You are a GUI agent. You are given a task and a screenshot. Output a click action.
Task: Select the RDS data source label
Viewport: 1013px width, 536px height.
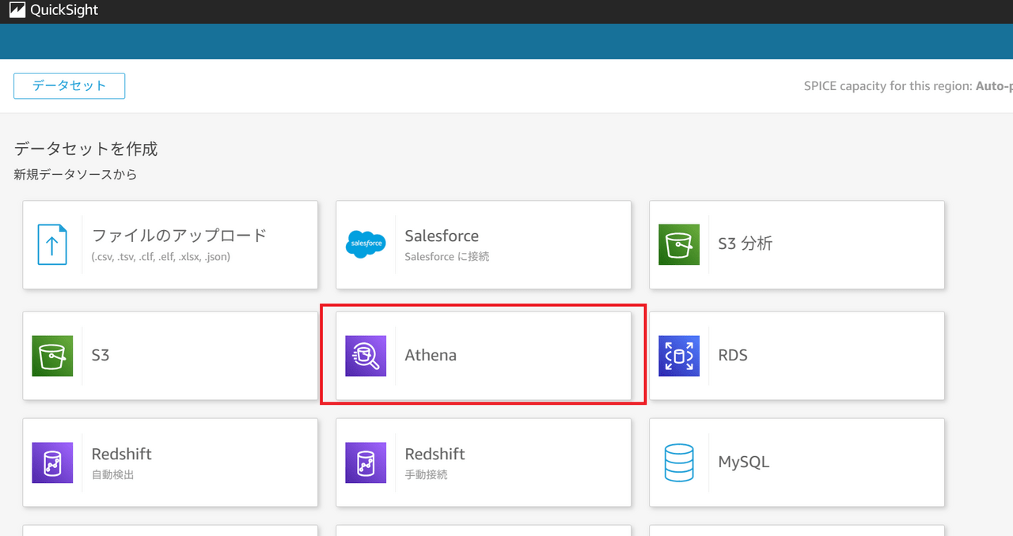(733, 355)
